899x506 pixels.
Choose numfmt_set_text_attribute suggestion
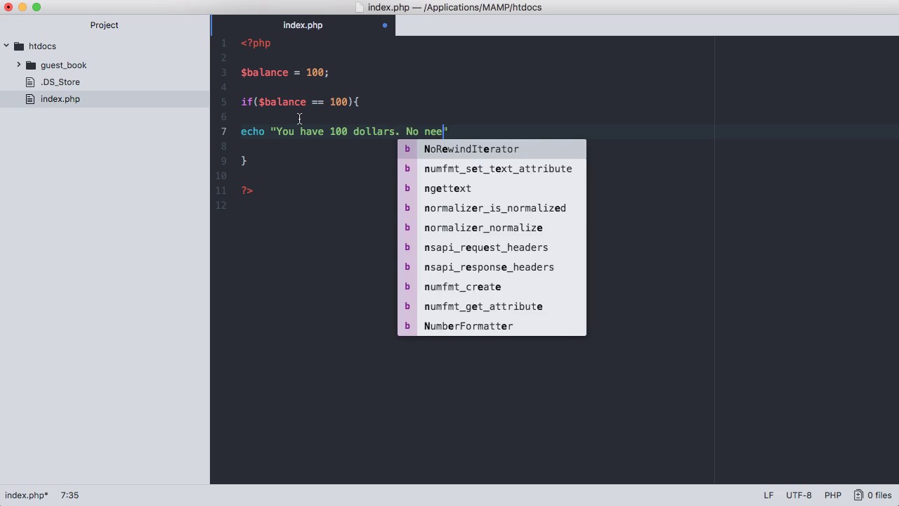pos(492,169)
